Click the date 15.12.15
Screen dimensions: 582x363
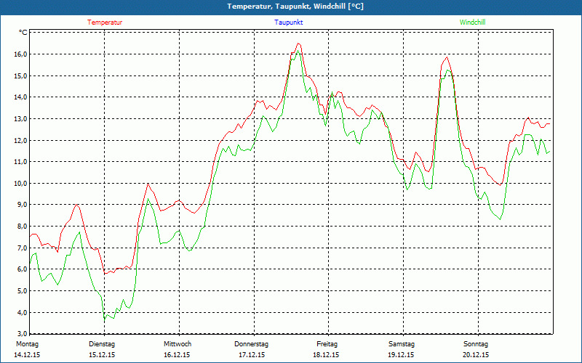pyautogui.click(x=102, y=355)
